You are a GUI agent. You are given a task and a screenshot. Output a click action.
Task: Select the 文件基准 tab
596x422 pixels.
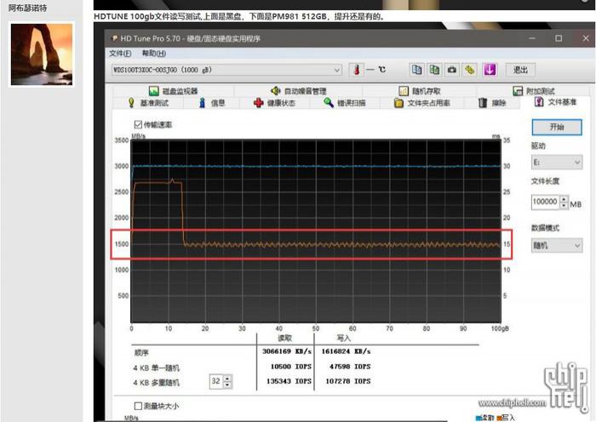[x=556, y=102]
